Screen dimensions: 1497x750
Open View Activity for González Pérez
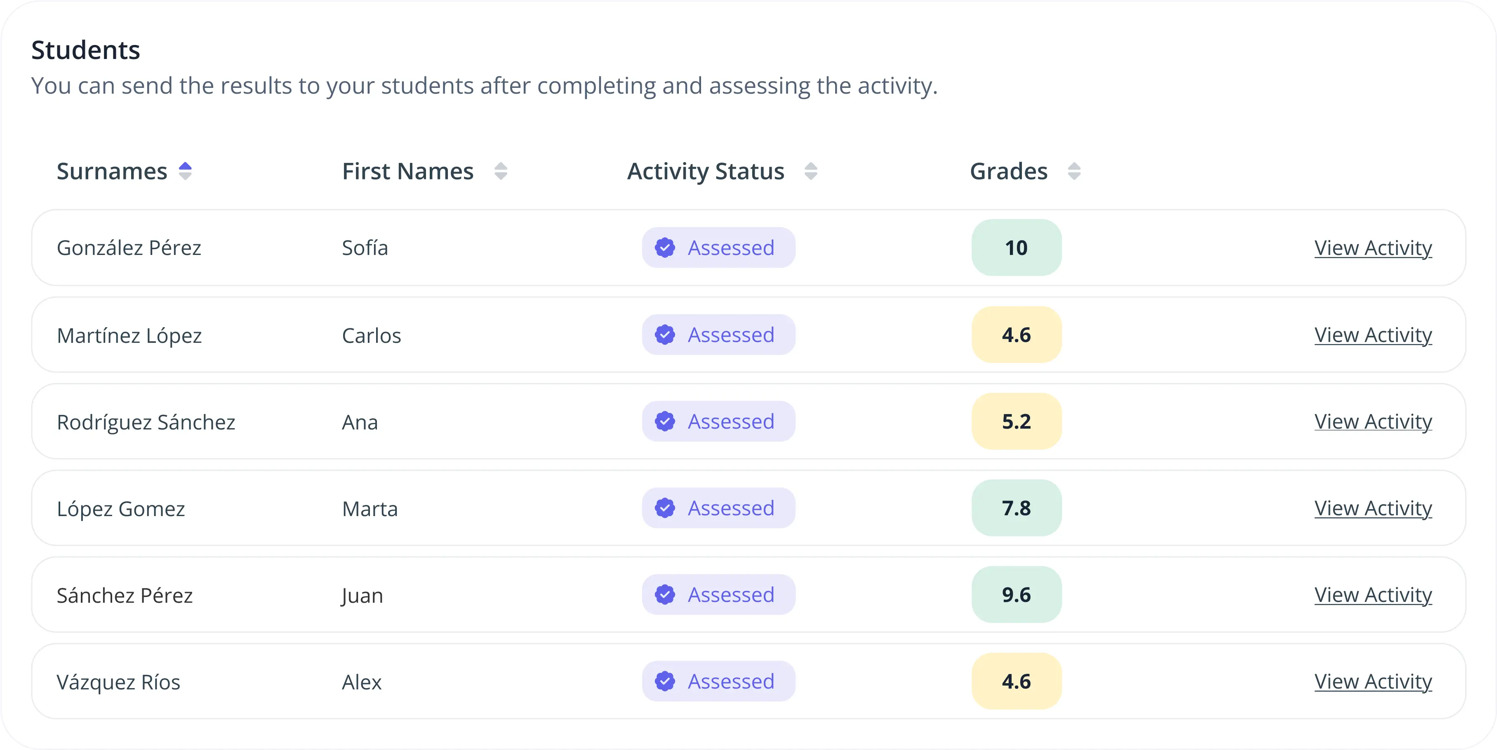click(x=1372, y=248)
